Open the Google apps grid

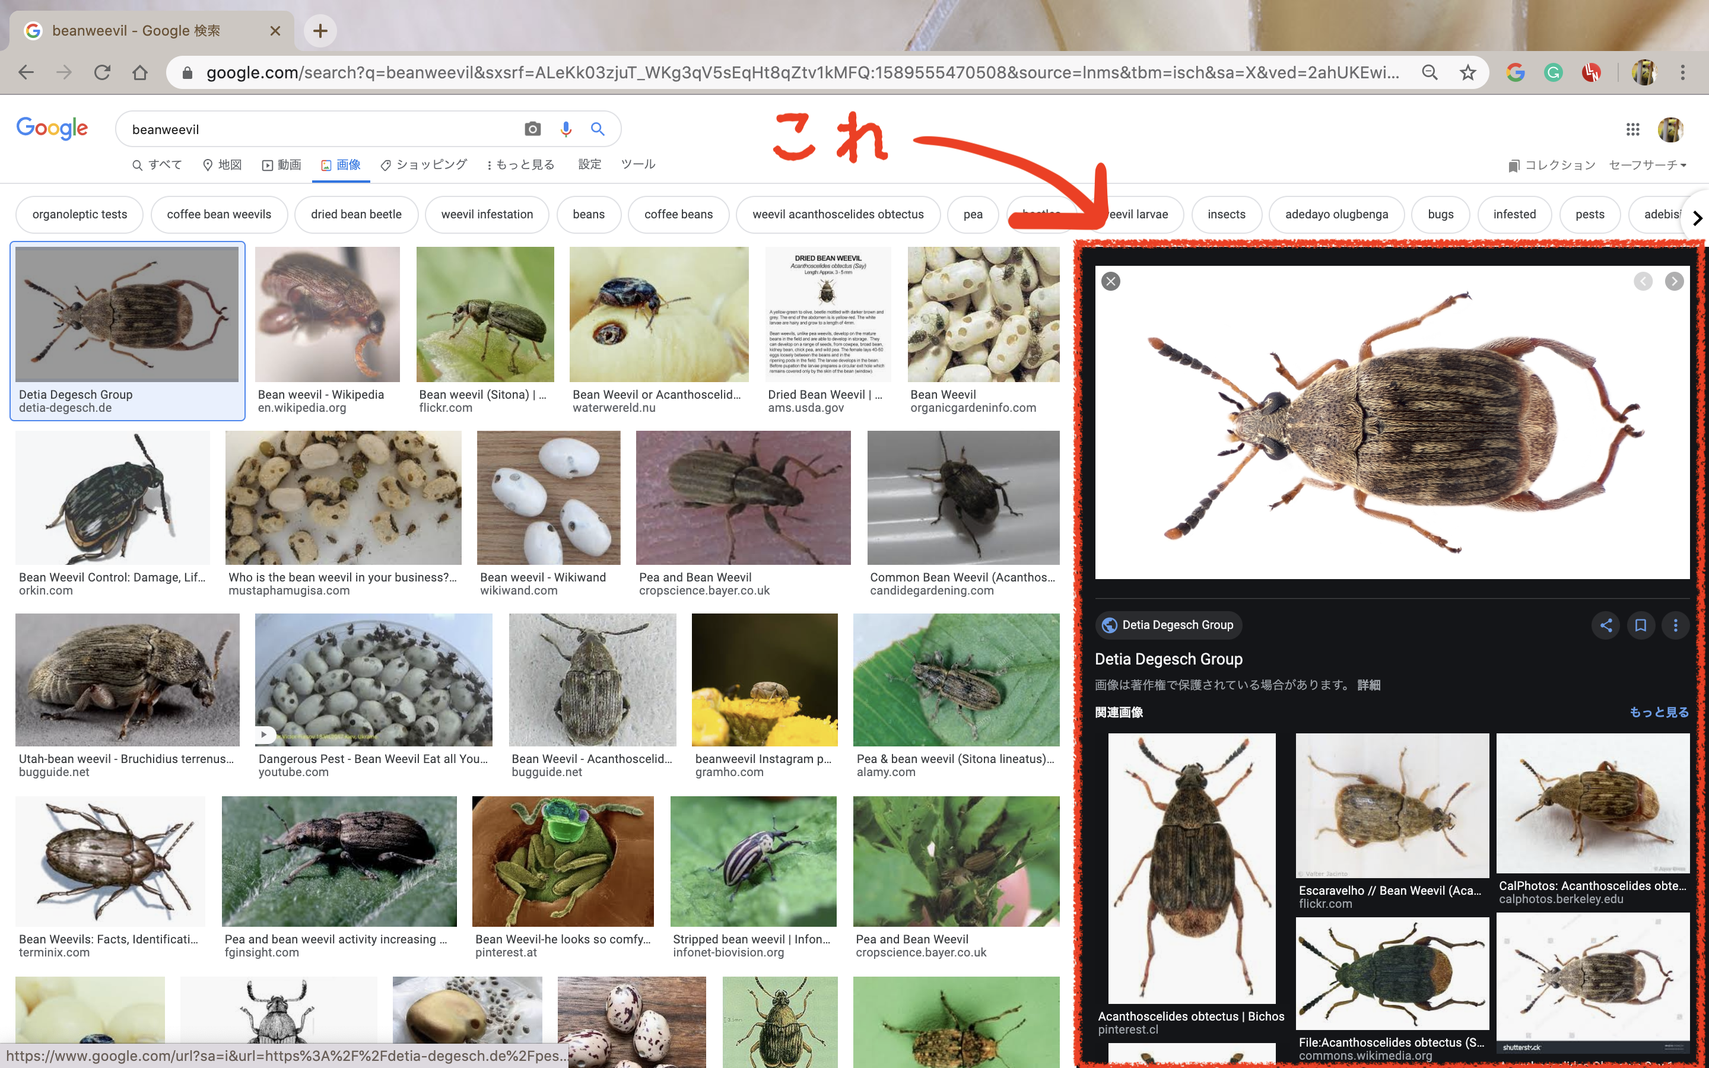click(1632, 129)
